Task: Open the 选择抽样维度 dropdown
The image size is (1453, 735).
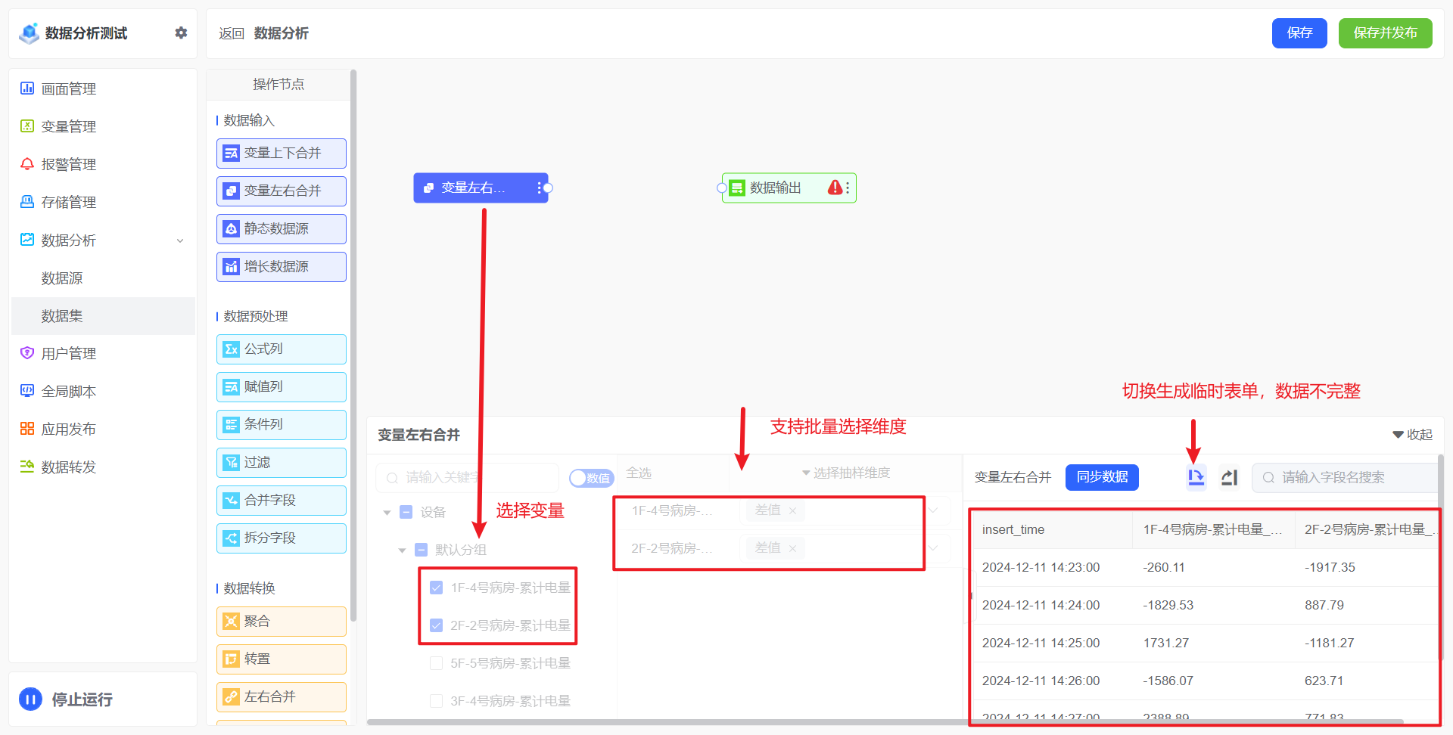Action: click(x=845, y=473)
